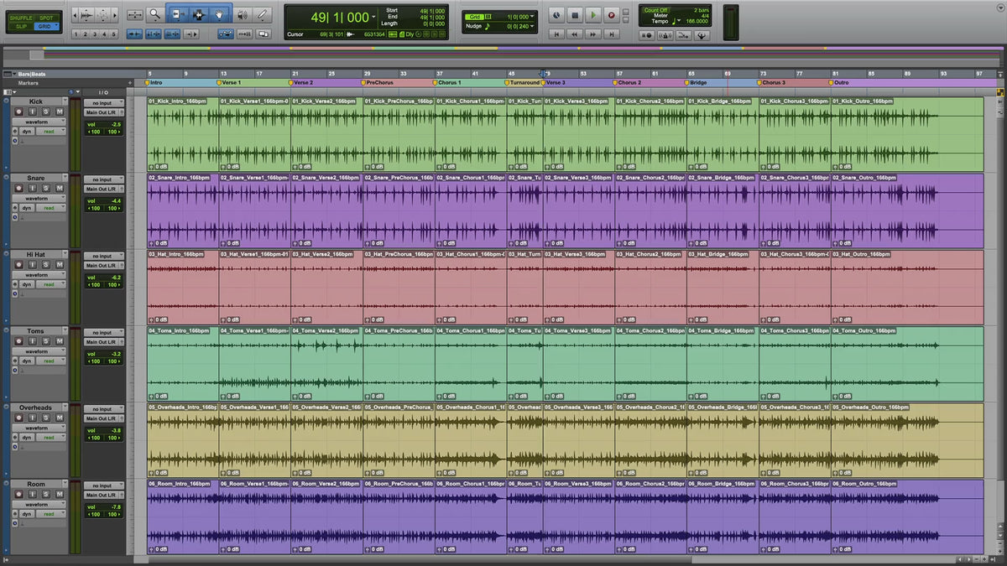Activate the Trim tool
This screenshot has height=566, width=1007.
[x=177, y=14]
